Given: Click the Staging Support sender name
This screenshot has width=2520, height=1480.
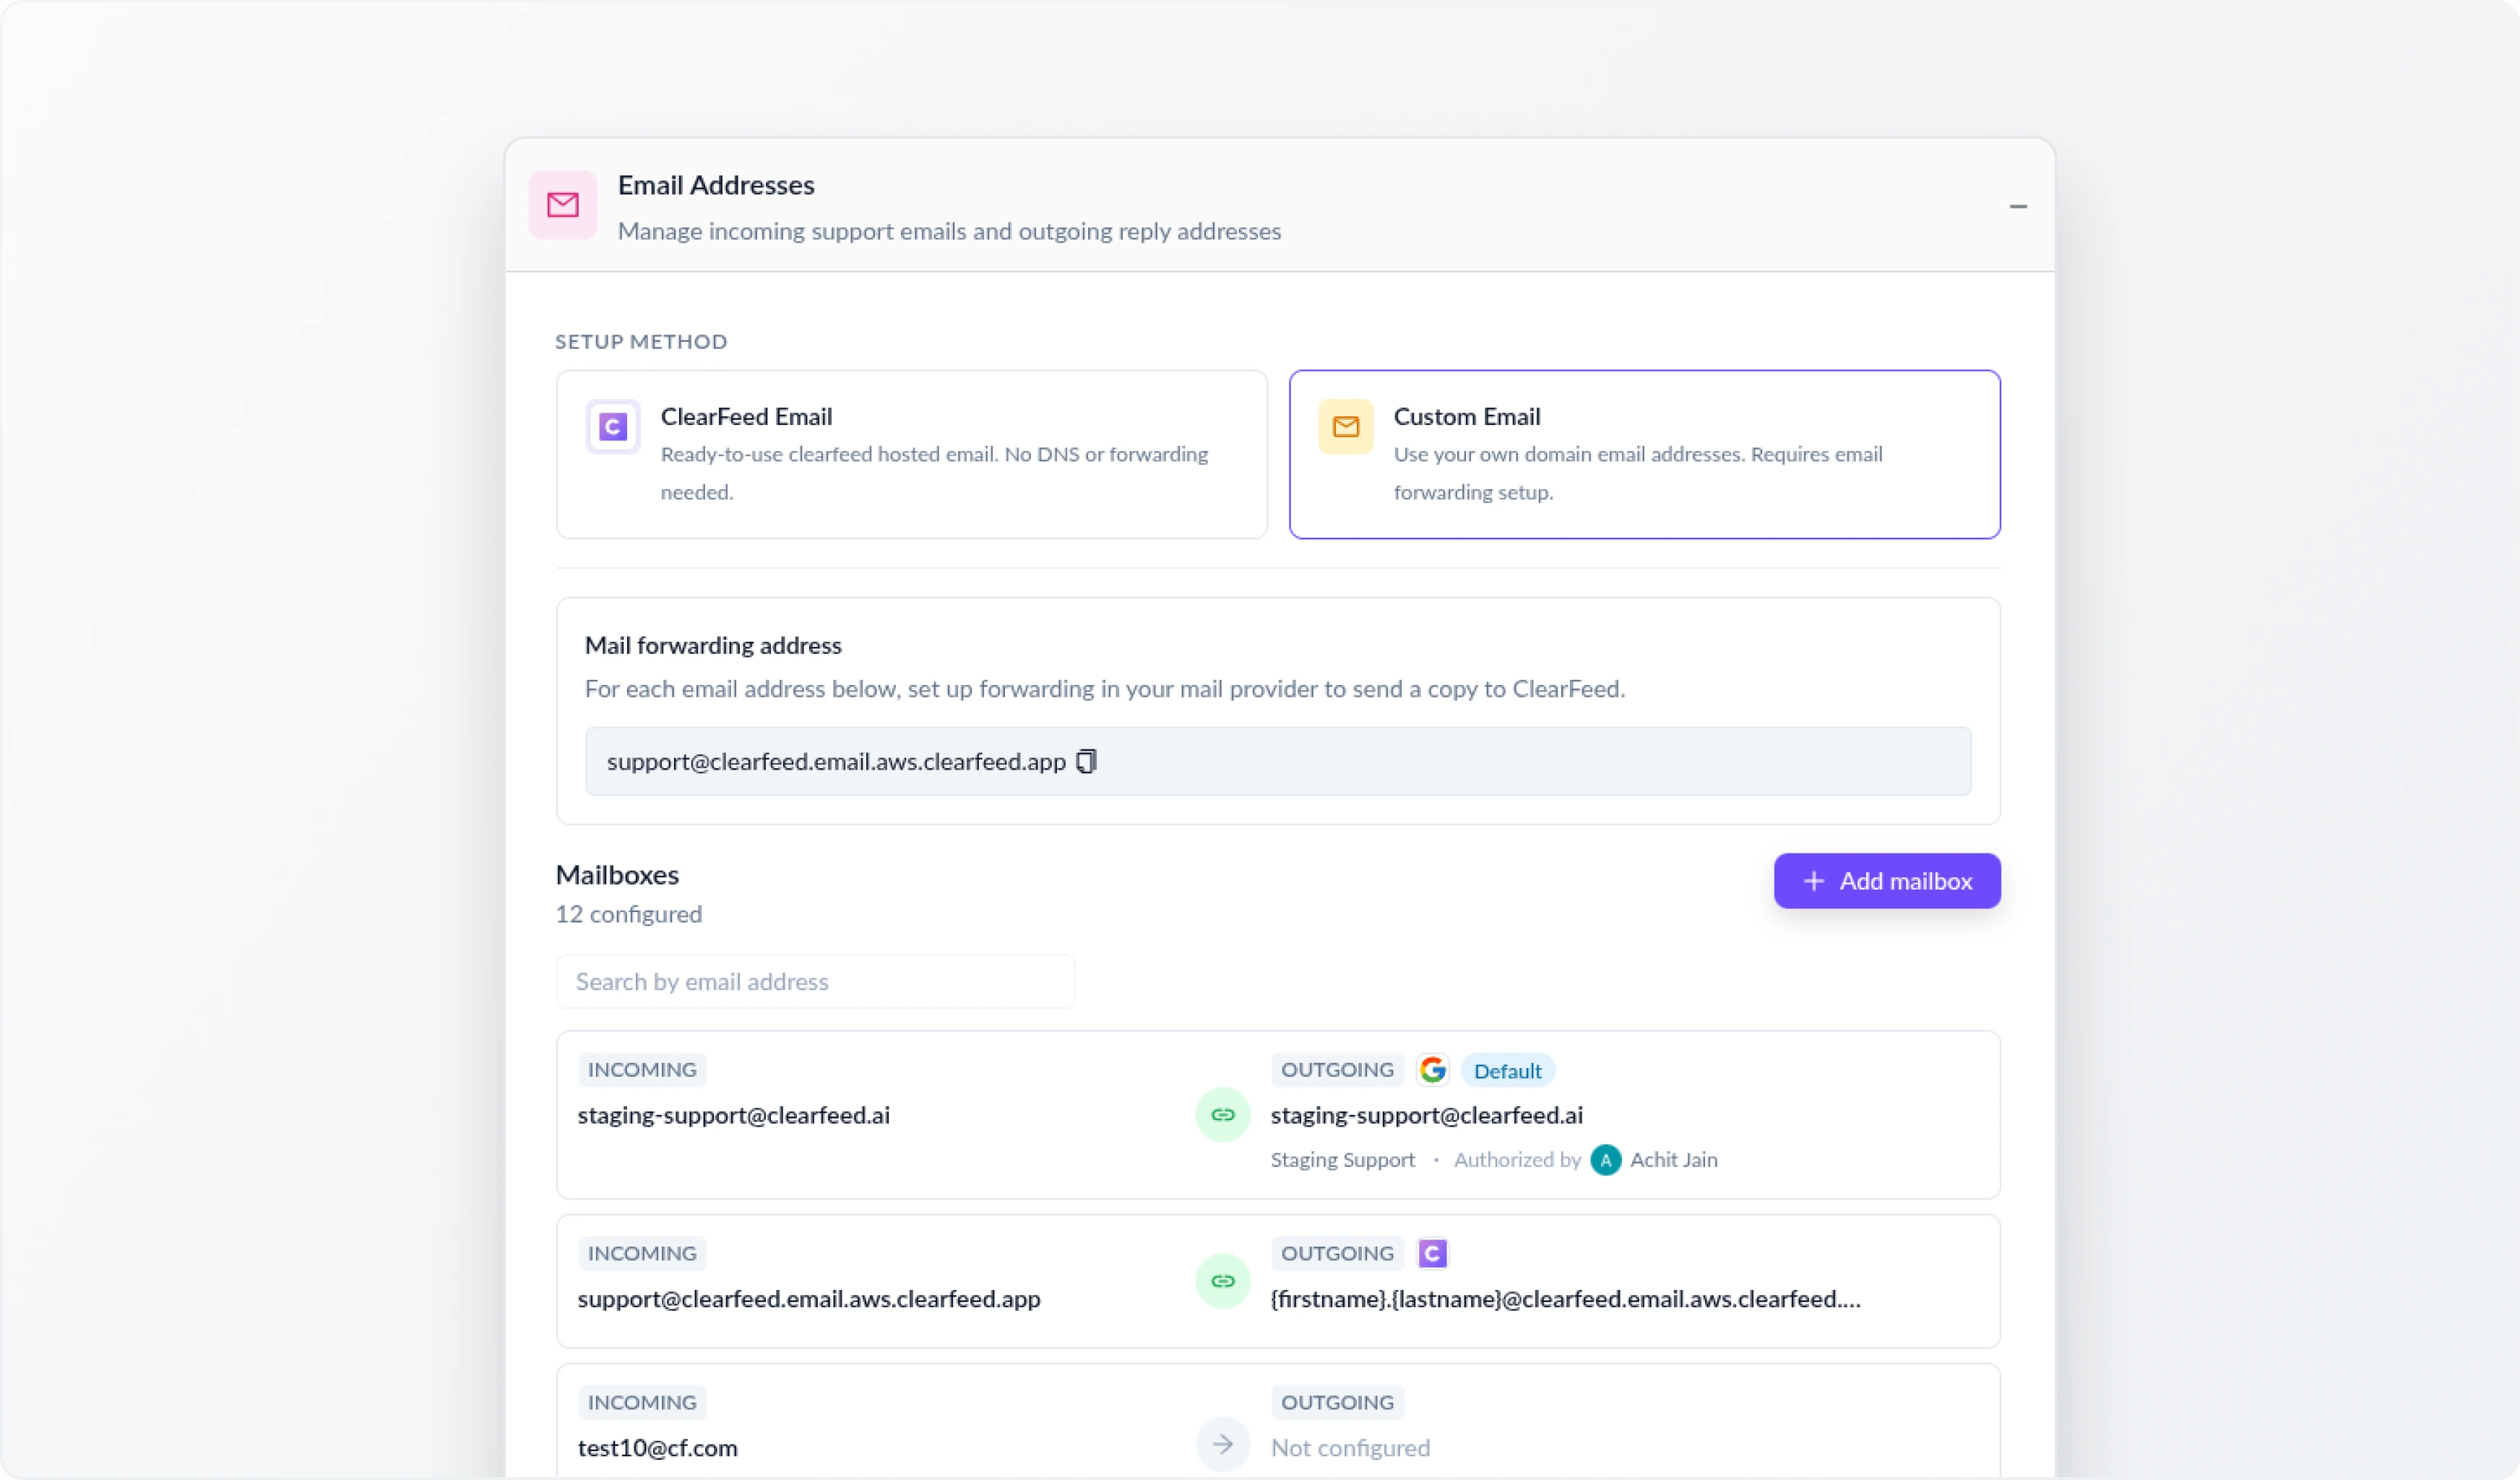Looking at the screenshot, I should point(1342,1160).
